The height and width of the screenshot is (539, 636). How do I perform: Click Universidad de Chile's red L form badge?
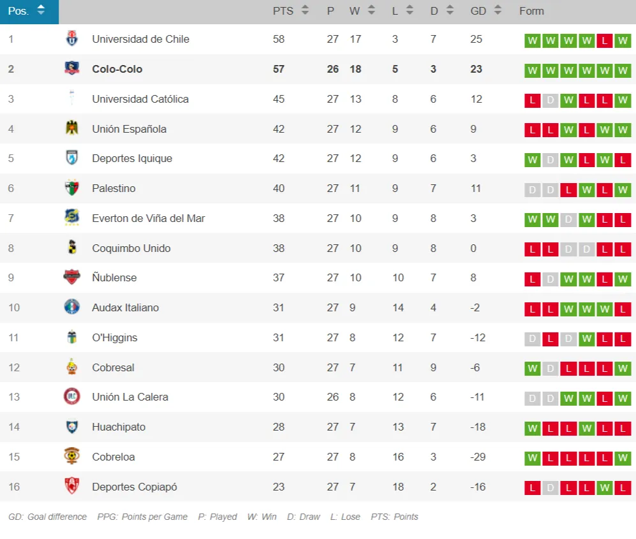(604, 41)
